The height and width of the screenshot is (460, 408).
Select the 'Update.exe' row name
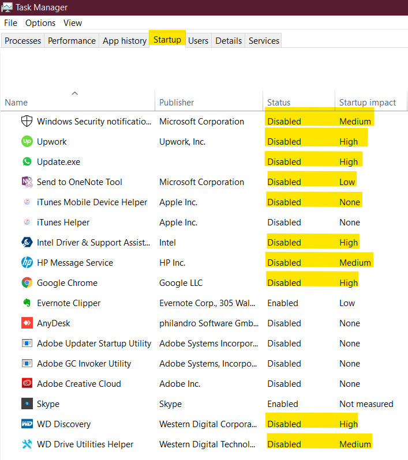pyautogui.click(x=58, y=161)
